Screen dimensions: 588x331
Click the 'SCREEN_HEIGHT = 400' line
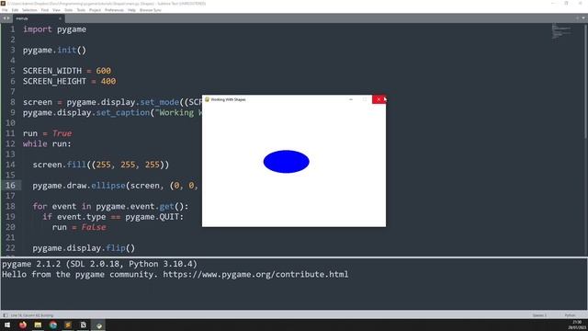pos(70,82)
